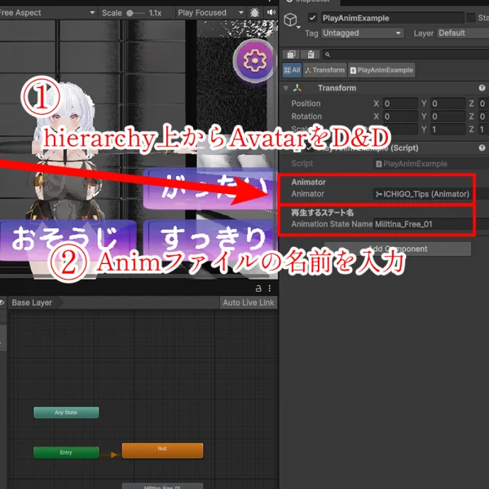
Task: Click the GameObject name field PlayAnimExample
Action: (x=392, y=18)
